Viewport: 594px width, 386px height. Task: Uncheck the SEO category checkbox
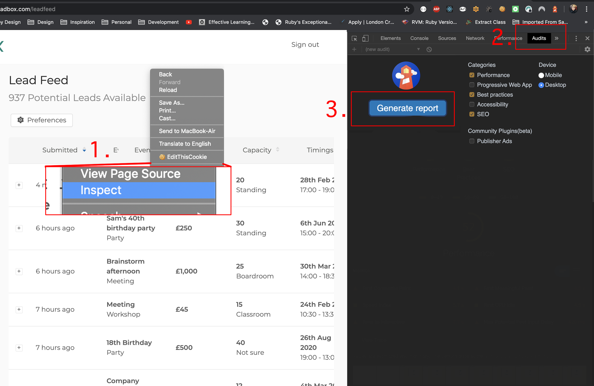point(472,114)
